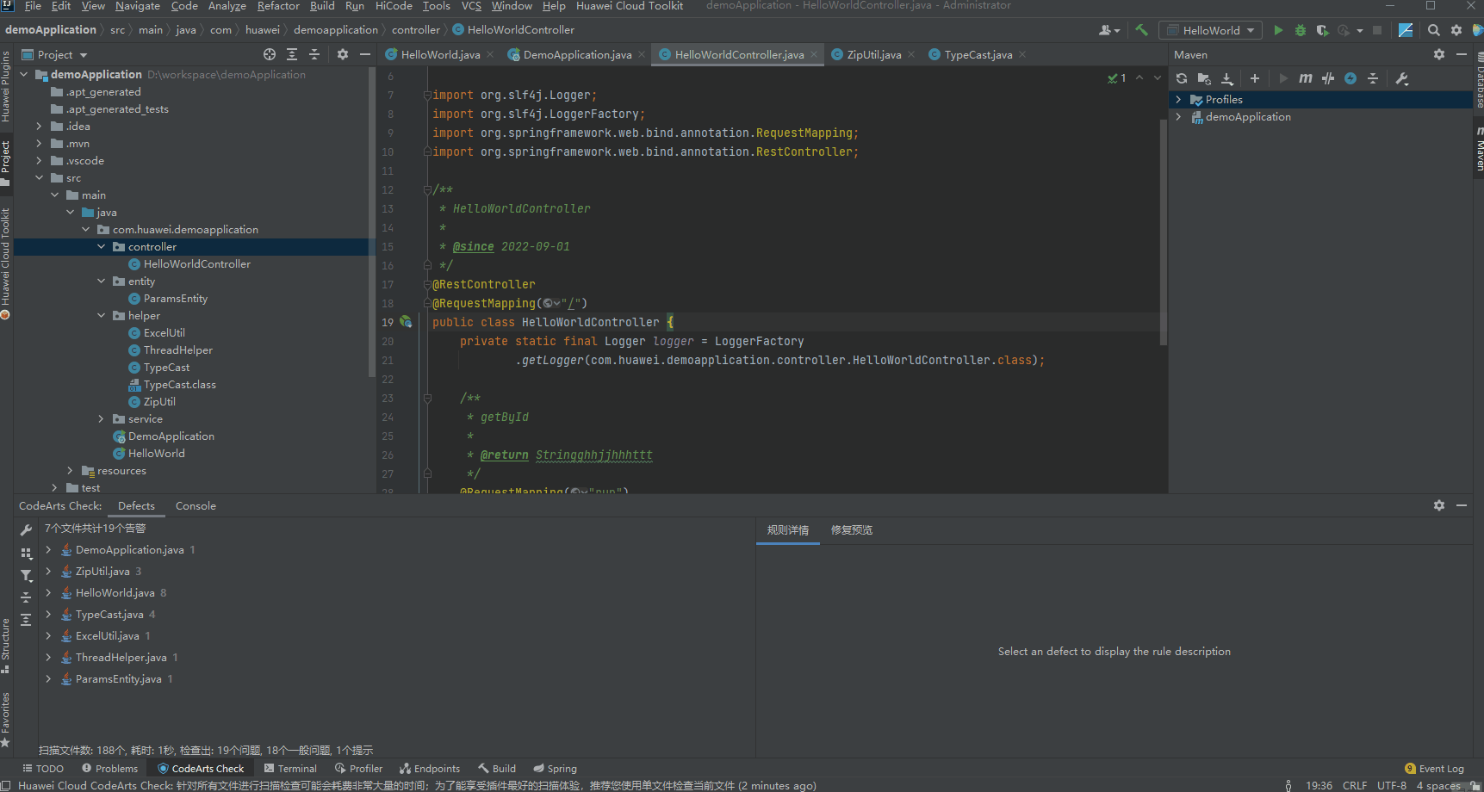Click the UTF-8 encoding status item

pyautogui.click(x=1391, y=785)
